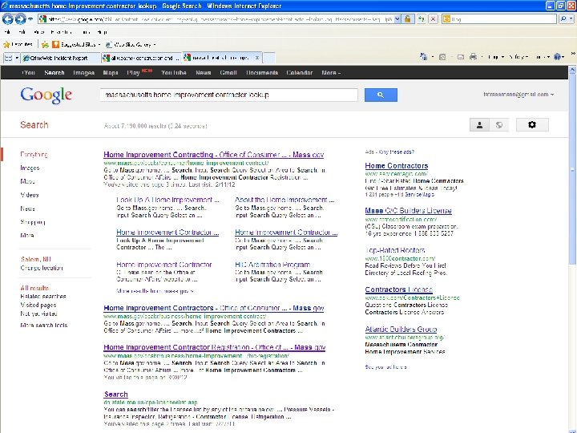Open the Favorites menu in menu bar
Viewport: 577px width, 433px height.
[x=62, y=32]
